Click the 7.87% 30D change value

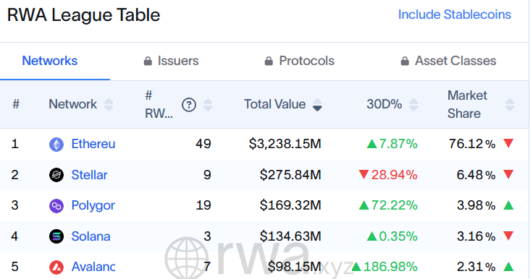click(398, 144)
